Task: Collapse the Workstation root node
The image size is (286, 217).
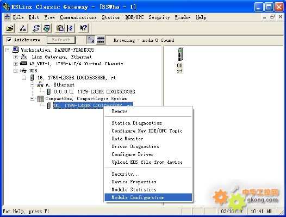Action: (x=7, y=50)
